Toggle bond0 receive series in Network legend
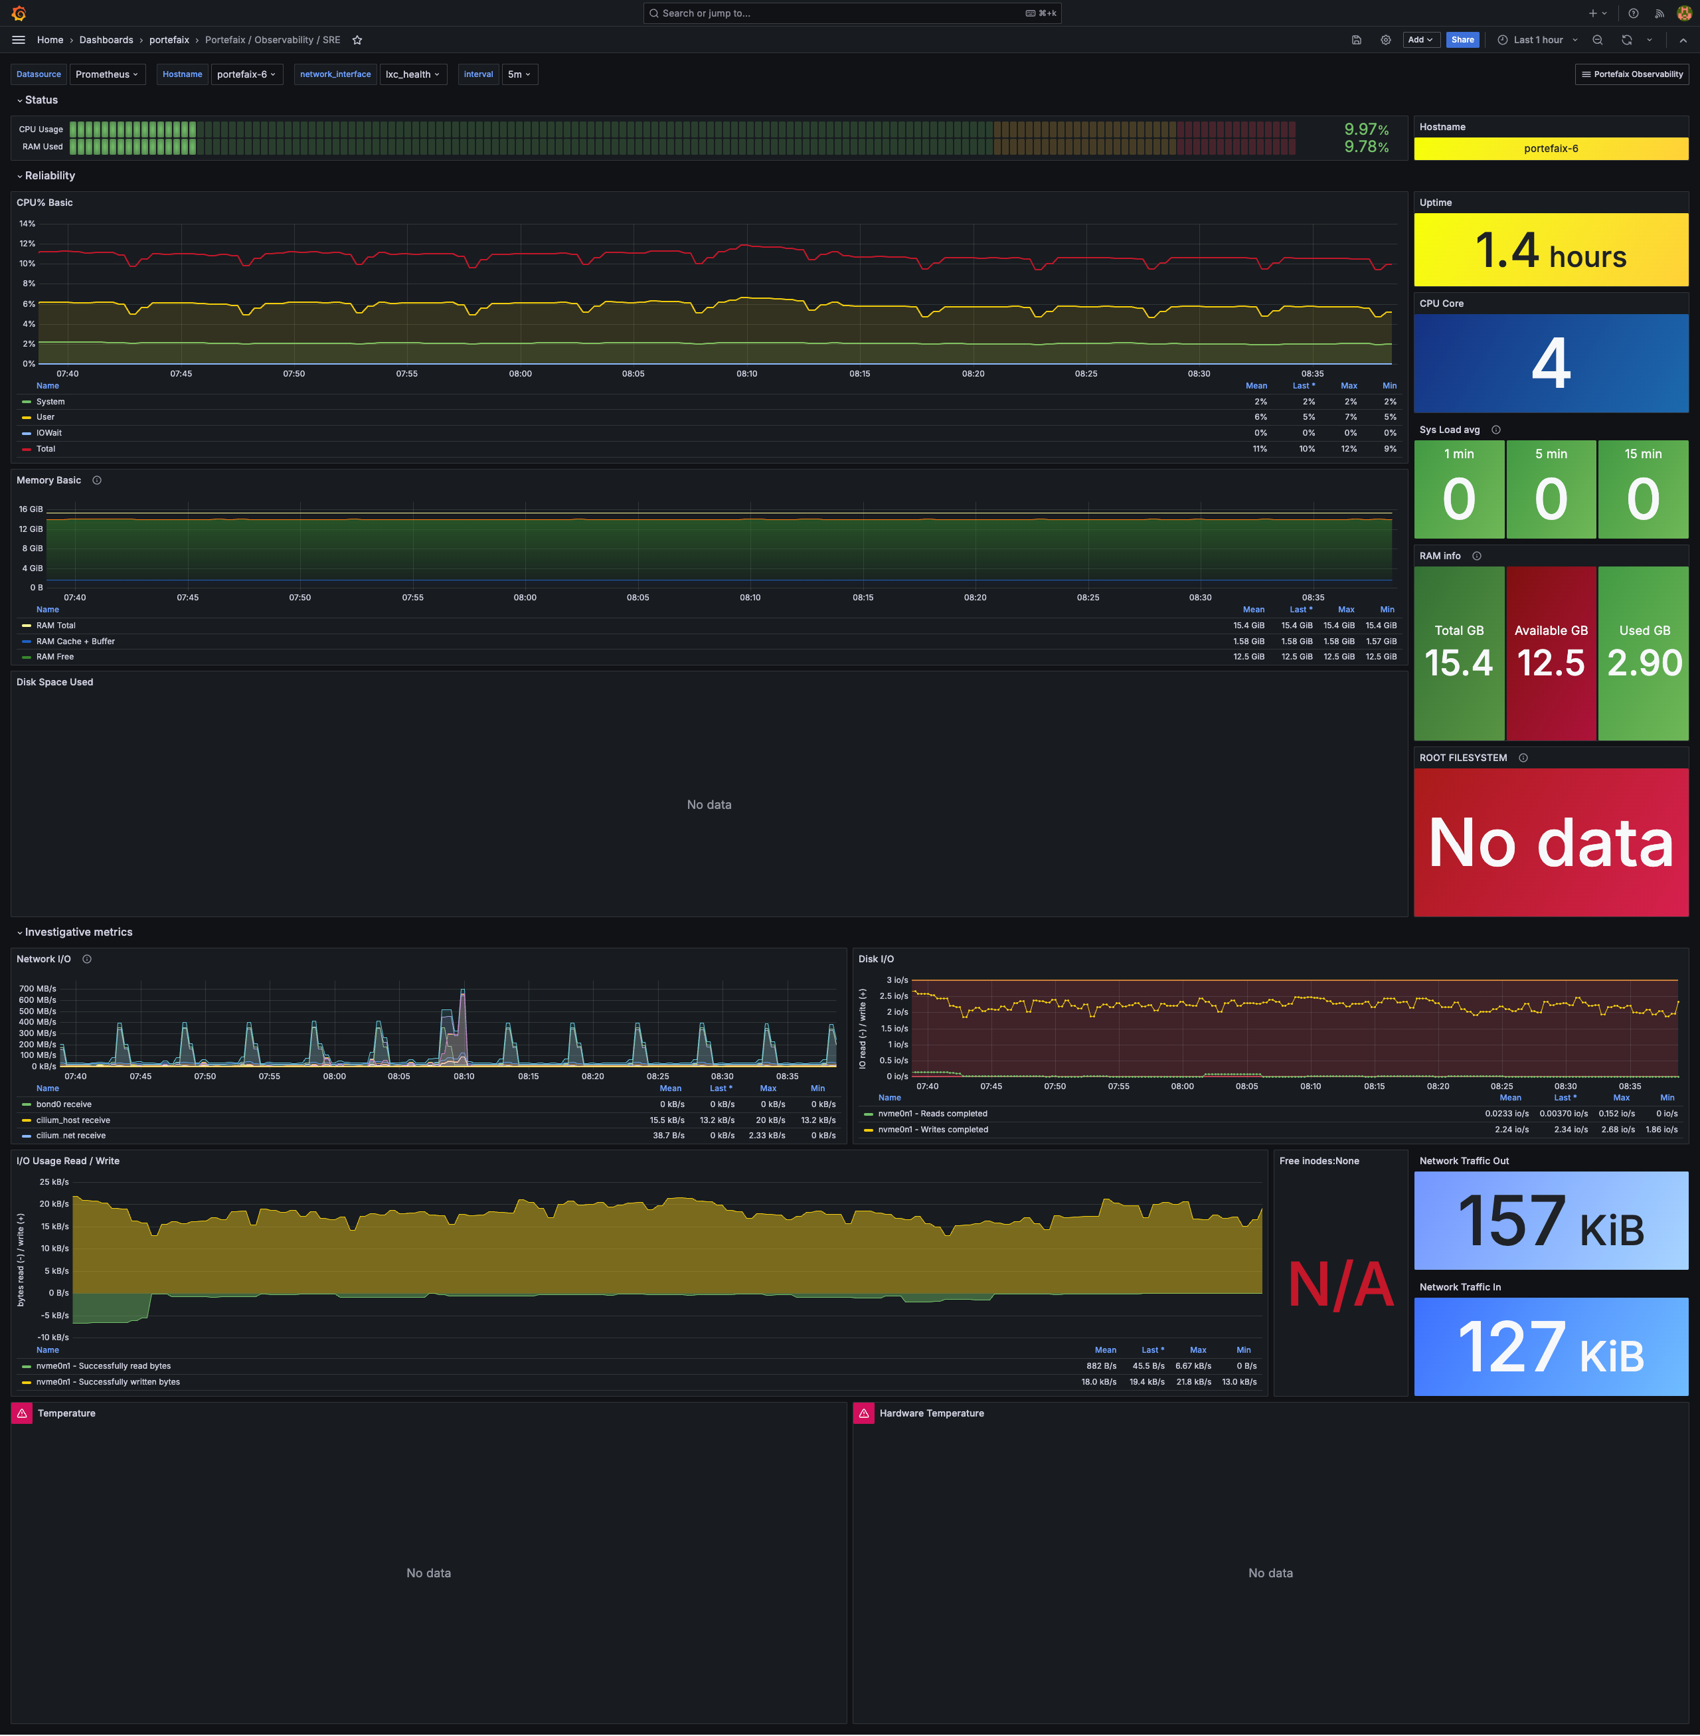Viewport: 1700px width, 1736px height. 63,1104
